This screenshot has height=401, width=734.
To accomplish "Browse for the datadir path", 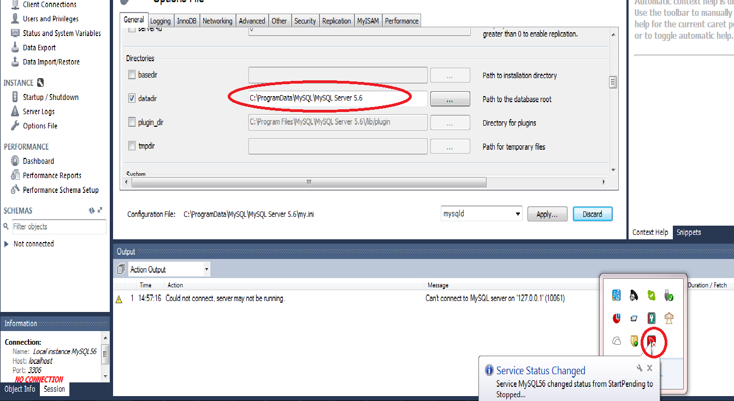I will [x=450, y=99].
